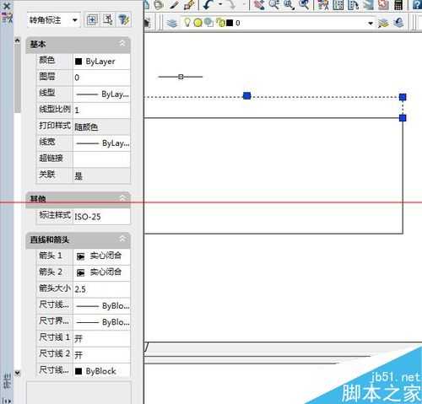Screen dimensions: 422x404
Task: Toggle layer 0 lock icon
Action: [x=220, y=23]
